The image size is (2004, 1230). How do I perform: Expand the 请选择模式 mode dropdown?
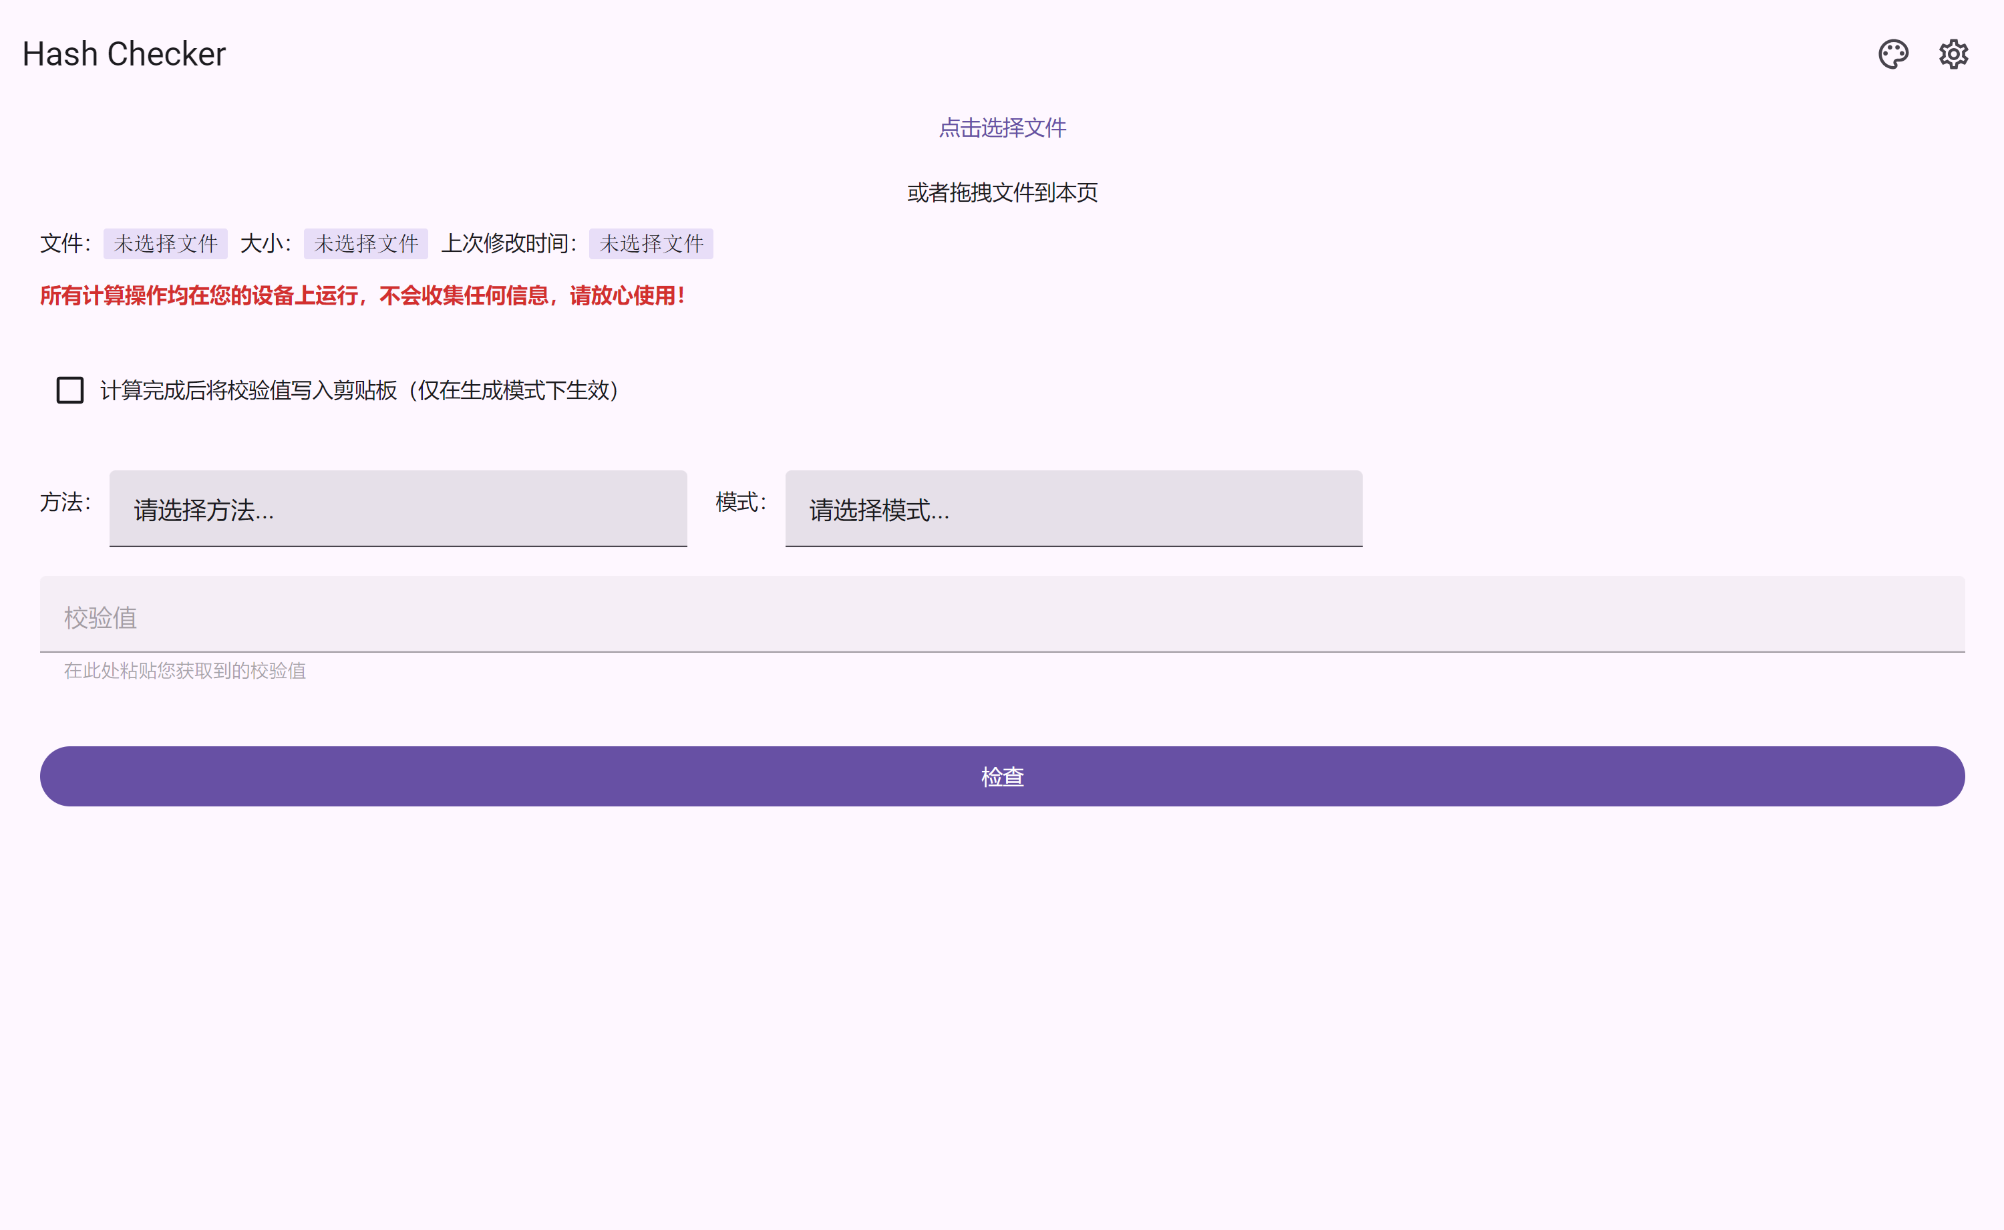1073,508
